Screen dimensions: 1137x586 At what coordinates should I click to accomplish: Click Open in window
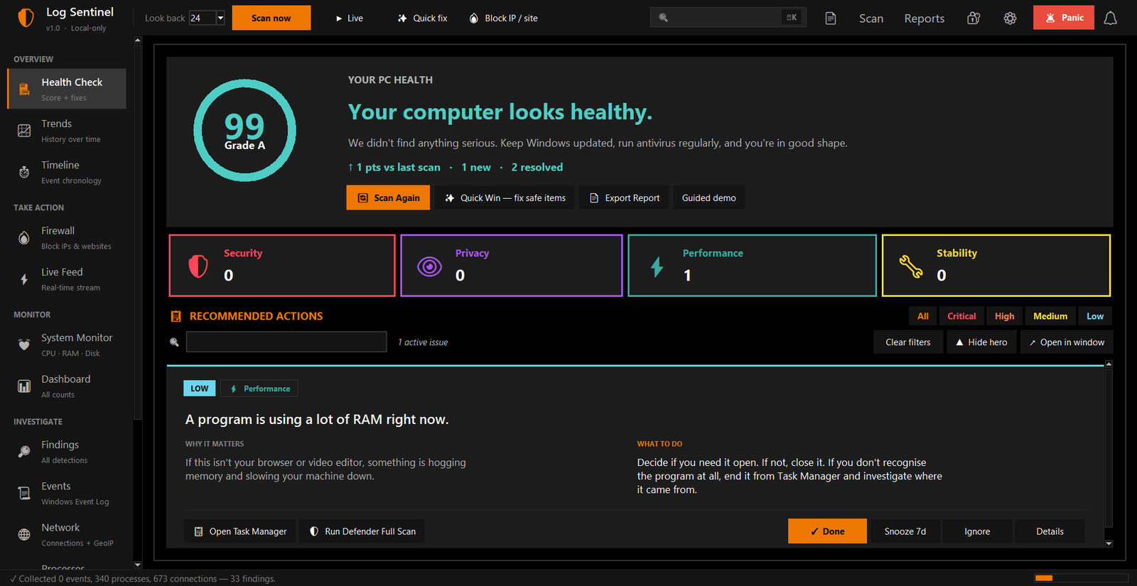point(1067,342)
